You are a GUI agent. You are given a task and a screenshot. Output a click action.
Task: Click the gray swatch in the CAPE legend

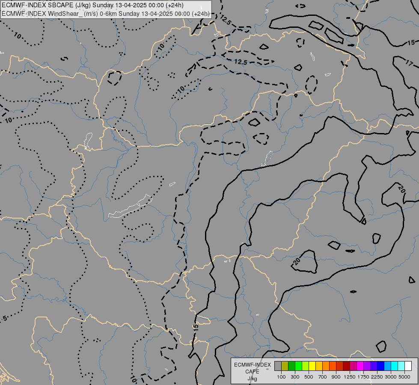[x=278, y=366]
